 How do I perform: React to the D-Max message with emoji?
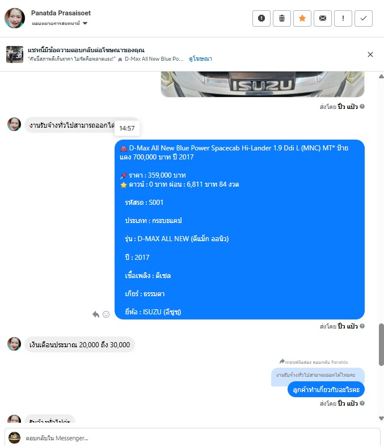pyautogui.click(x=106, y=314)
